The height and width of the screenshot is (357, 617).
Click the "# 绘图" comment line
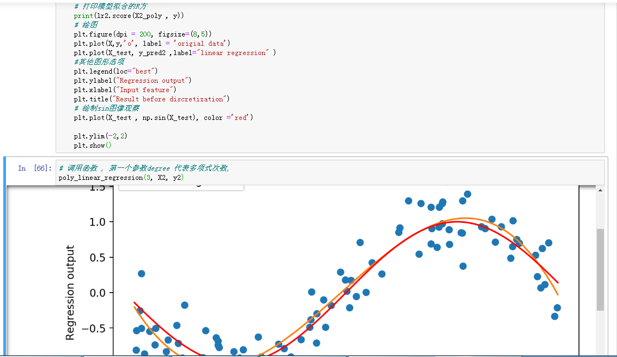tap(86, 25)
